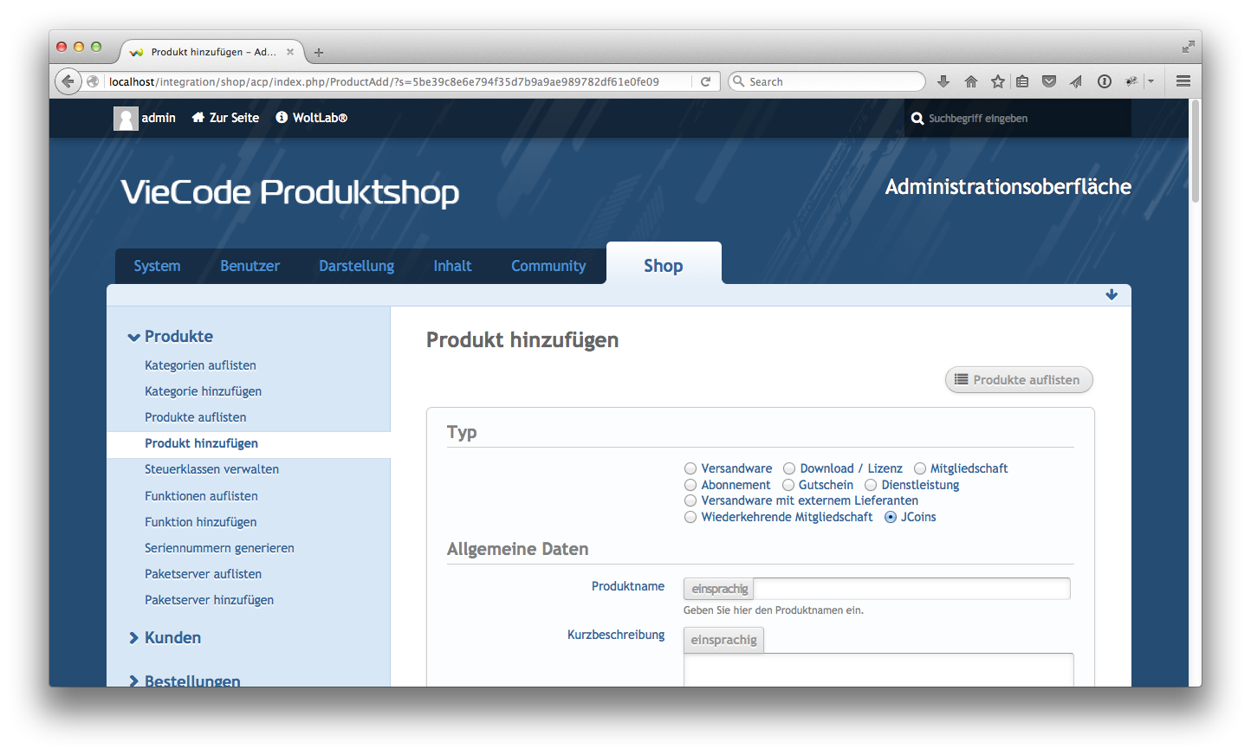Select the Versandware product type

tap(690, 468)
